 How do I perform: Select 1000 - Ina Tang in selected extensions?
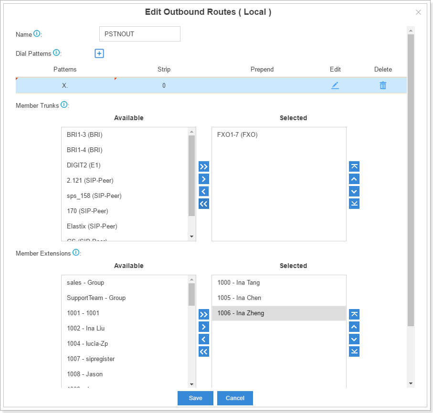[x=279, y=282]
